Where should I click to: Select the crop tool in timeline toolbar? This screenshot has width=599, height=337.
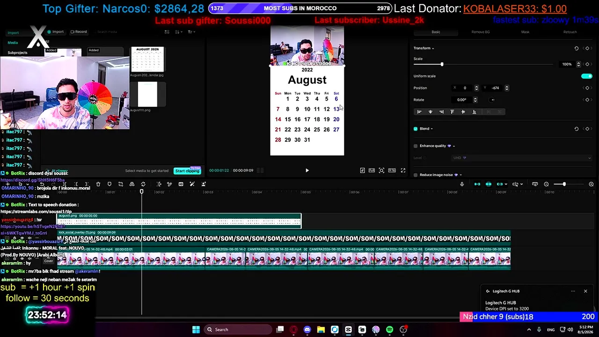(x=121, y=184)
